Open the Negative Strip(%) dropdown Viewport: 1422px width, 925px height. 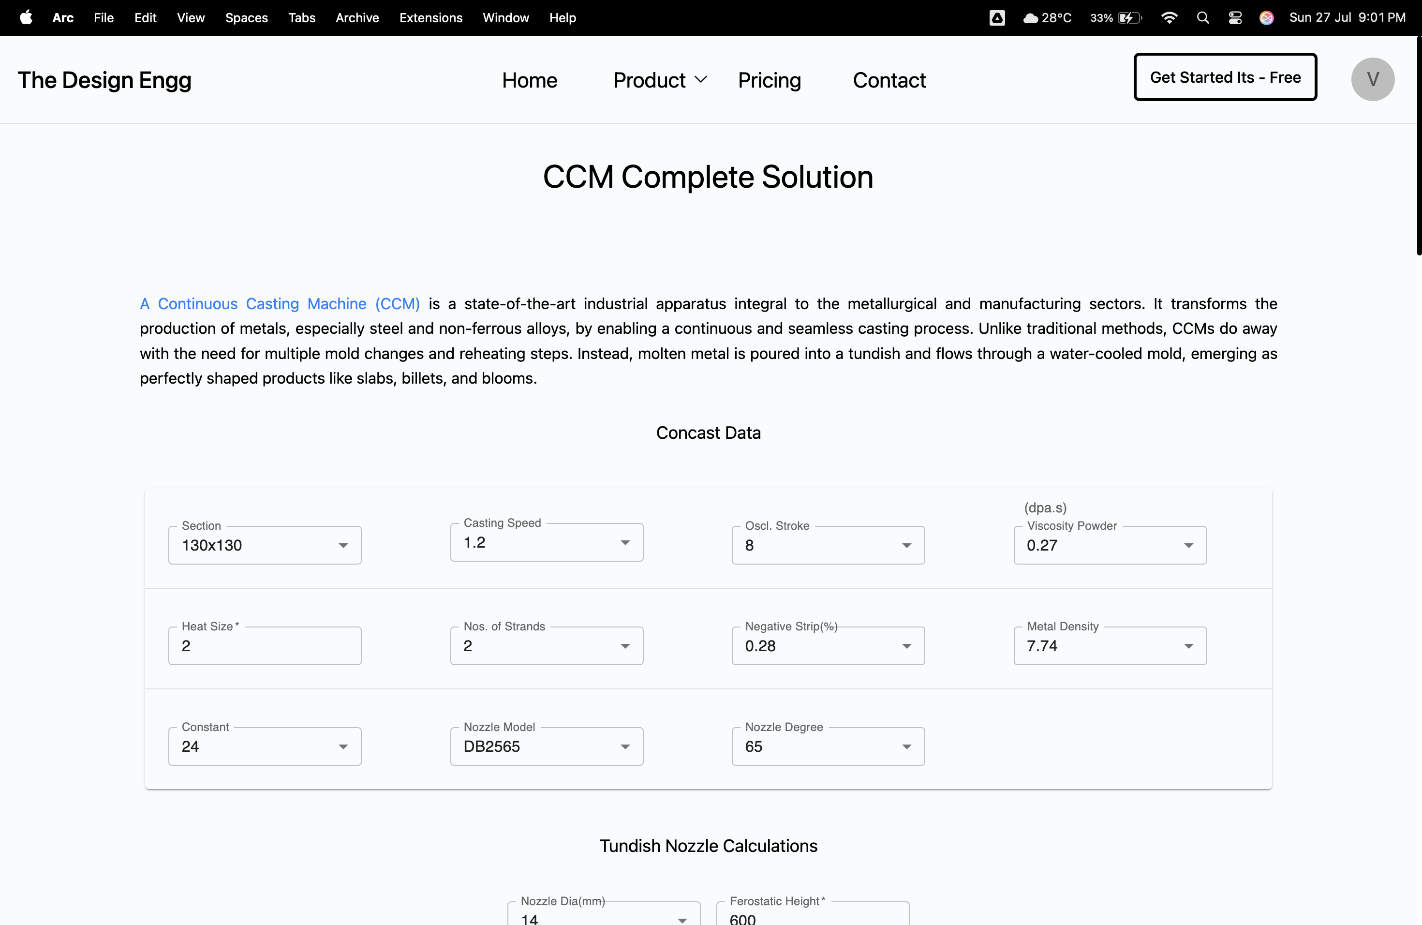click(828, 646)
